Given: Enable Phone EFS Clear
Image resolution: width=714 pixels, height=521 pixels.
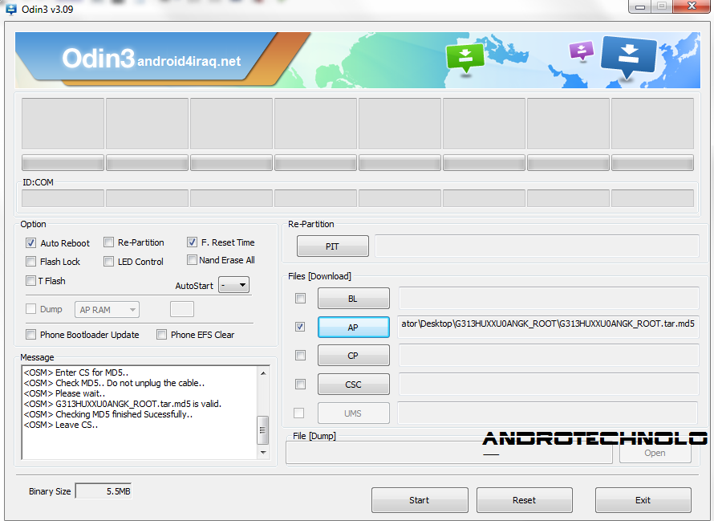Looking at the screenshot, I should pos(161,335).
